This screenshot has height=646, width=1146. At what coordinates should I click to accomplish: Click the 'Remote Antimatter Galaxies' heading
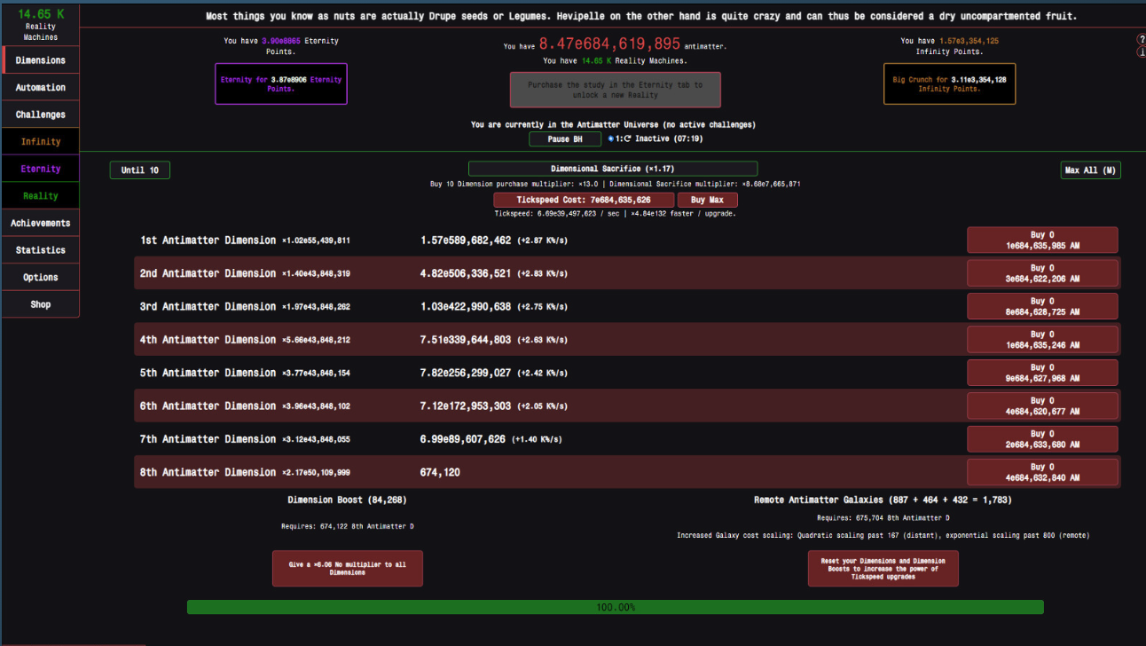[883, 500]
